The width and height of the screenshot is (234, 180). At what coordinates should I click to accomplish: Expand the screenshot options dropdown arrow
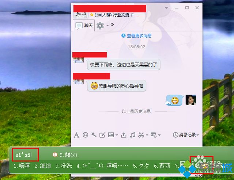coord(147,135)
